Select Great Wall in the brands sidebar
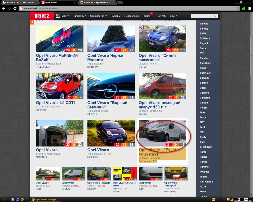Screen dimensions: 253x202 (x=206, y=147)
